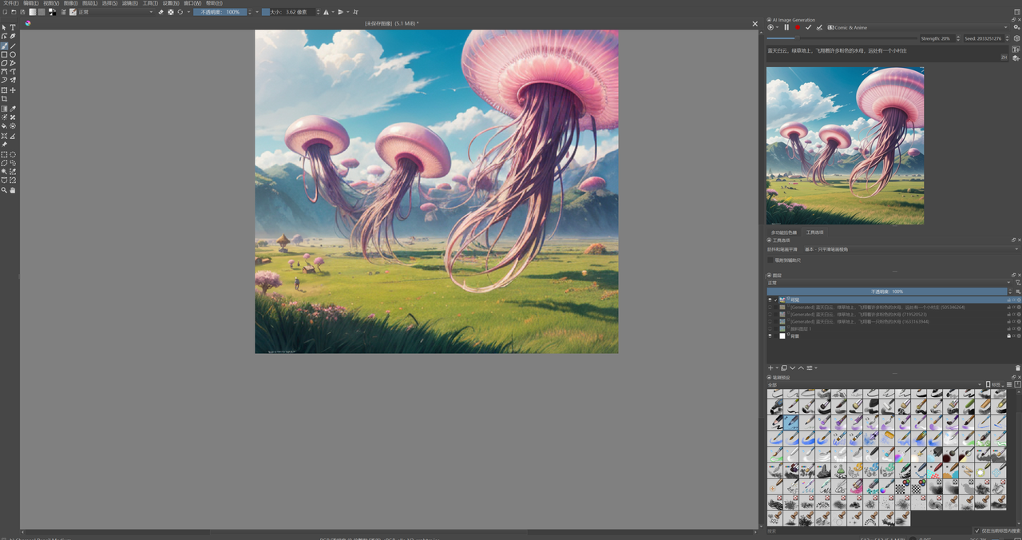The width and height of the screenshot is (1022, 540).
Task: Pause the AI live generation
Action: [786, 27]
